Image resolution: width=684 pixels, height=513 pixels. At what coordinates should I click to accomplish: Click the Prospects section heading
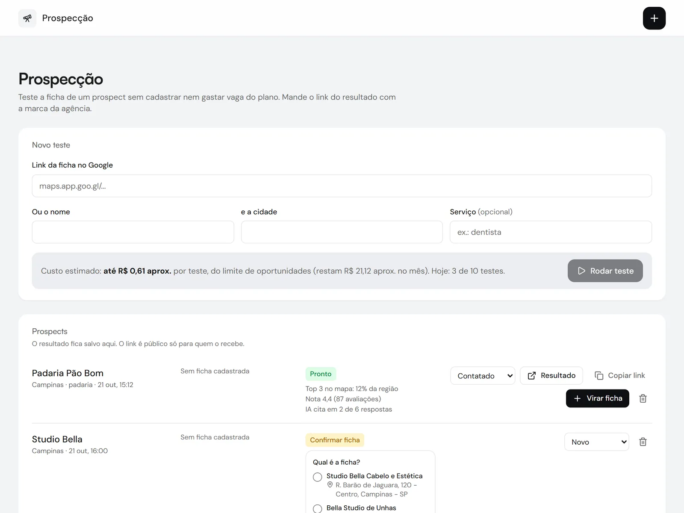pyautogui.click(x=50, y=331)
